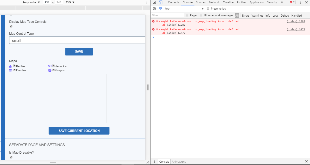
Task: Open the device toolbar more options menu
Action: (x=146, y=2)
